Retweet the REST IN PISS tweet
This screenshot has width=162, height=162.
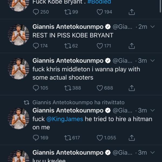[x=68, y=46]
